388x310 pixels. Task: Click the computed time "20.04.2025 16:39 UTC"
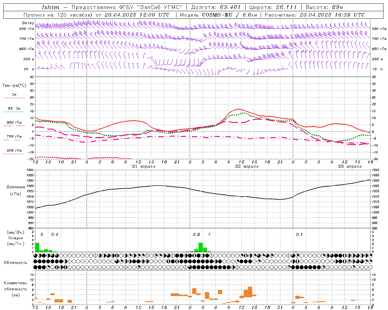[x=332, y=15]
